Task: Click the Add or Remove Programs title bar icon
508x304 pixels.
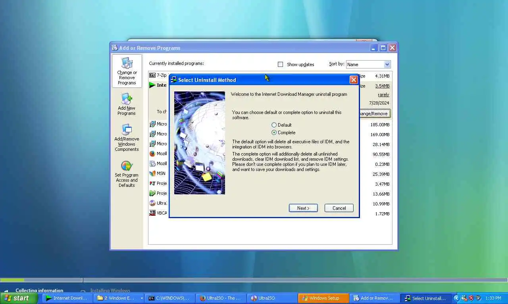Action: pos(115,48)
